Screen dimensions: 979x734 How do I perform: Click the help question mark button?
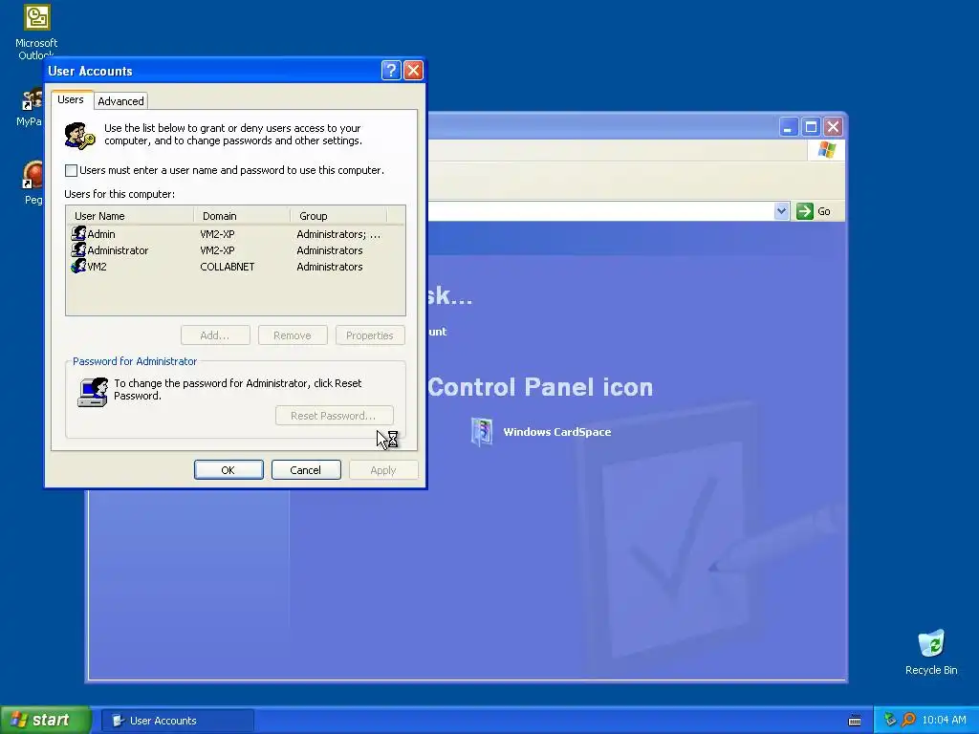[391, 71]
